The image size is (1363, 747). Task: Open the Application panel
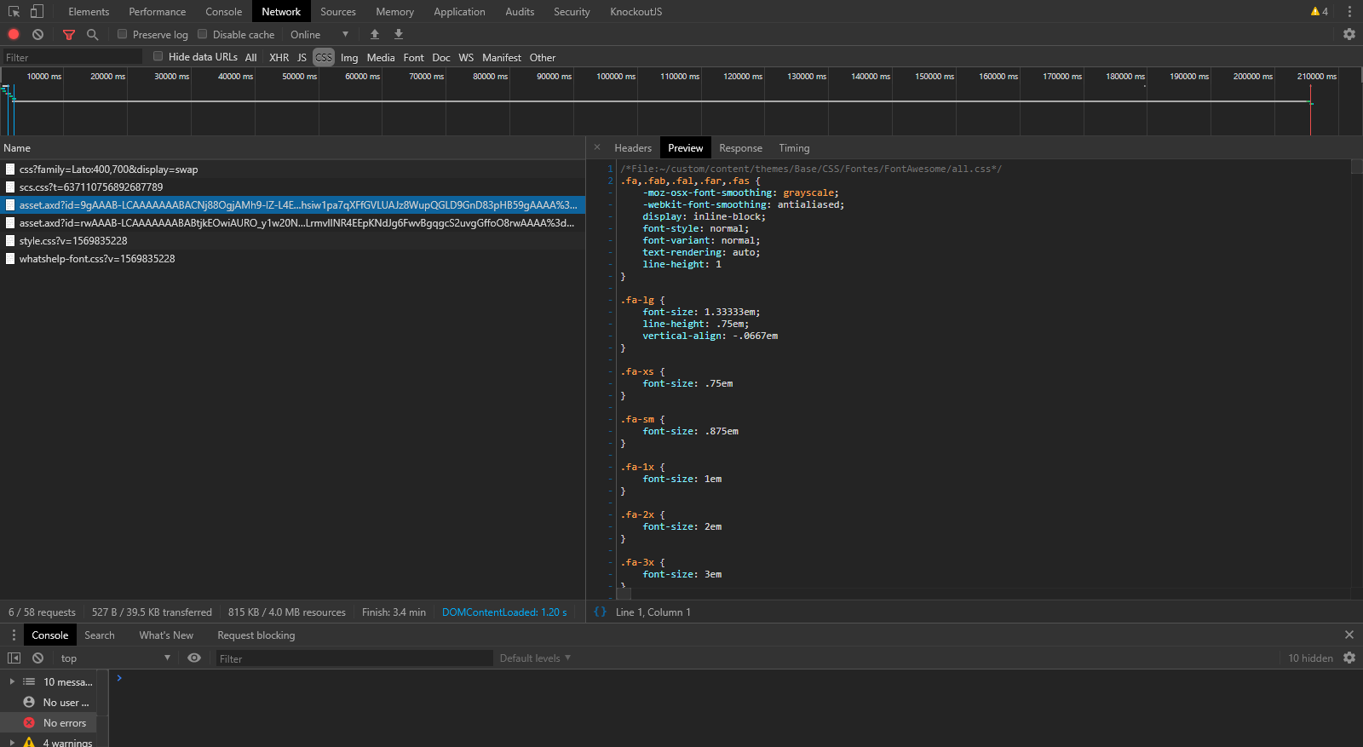(459, 11)
